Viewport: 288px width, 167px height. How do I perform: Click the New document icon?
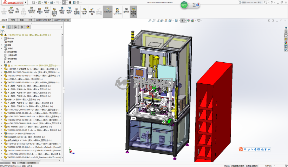tap(33, 2)
